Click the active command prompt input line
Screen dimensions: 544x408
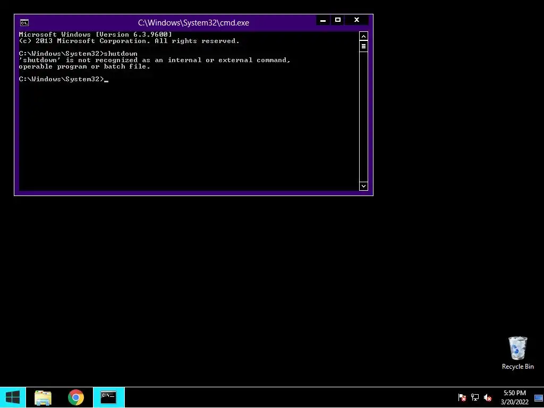[x=64, y=80]
